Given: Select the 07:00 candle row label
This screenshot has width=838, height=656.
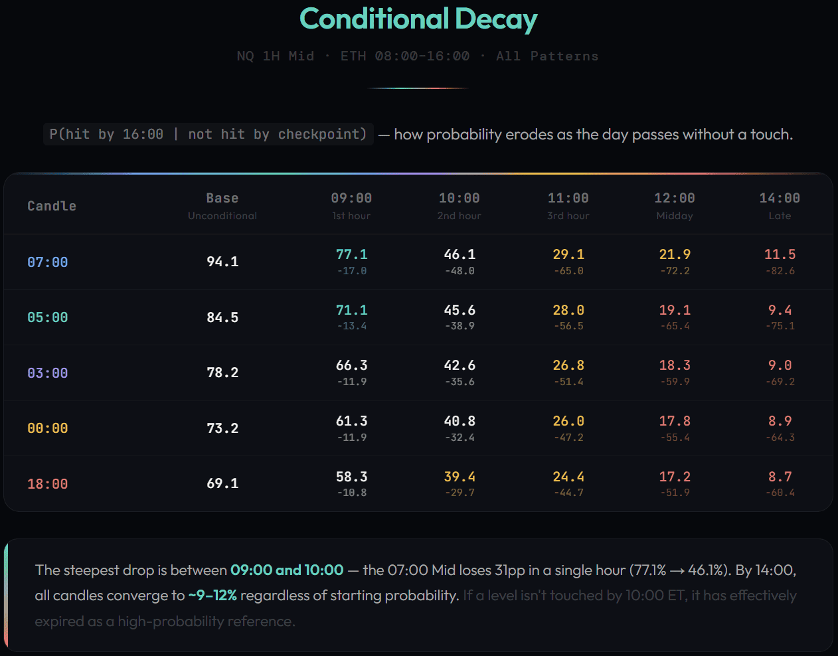Looking at the screenshot, I should tap(47, 262).
